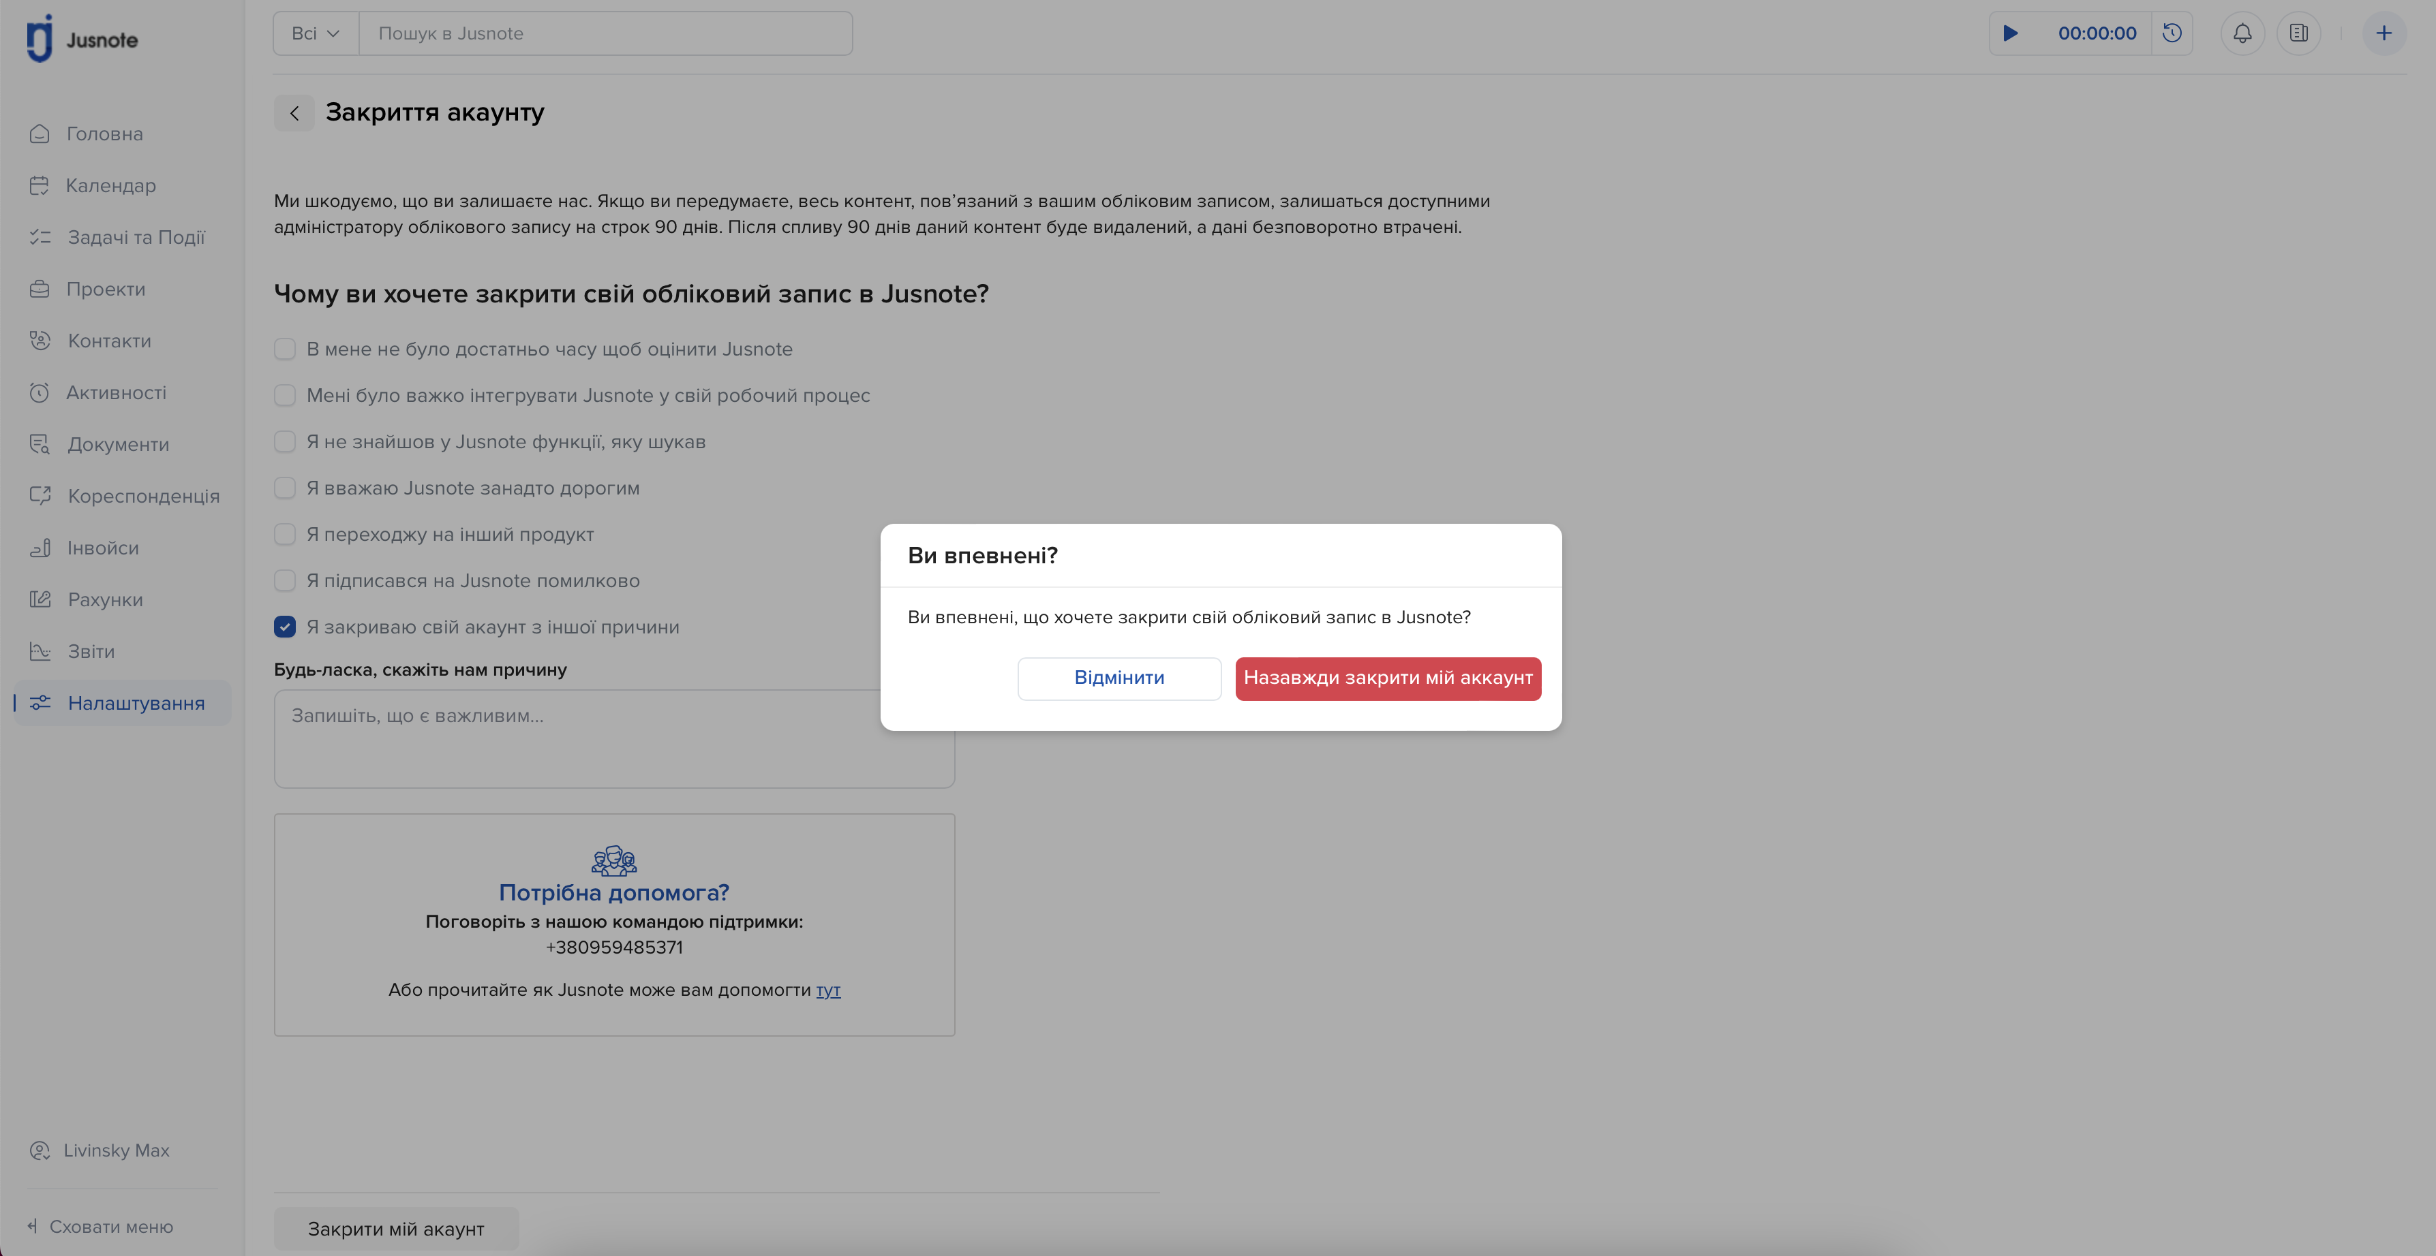Click the Закрити мій акаунт button

(396, 1229)
